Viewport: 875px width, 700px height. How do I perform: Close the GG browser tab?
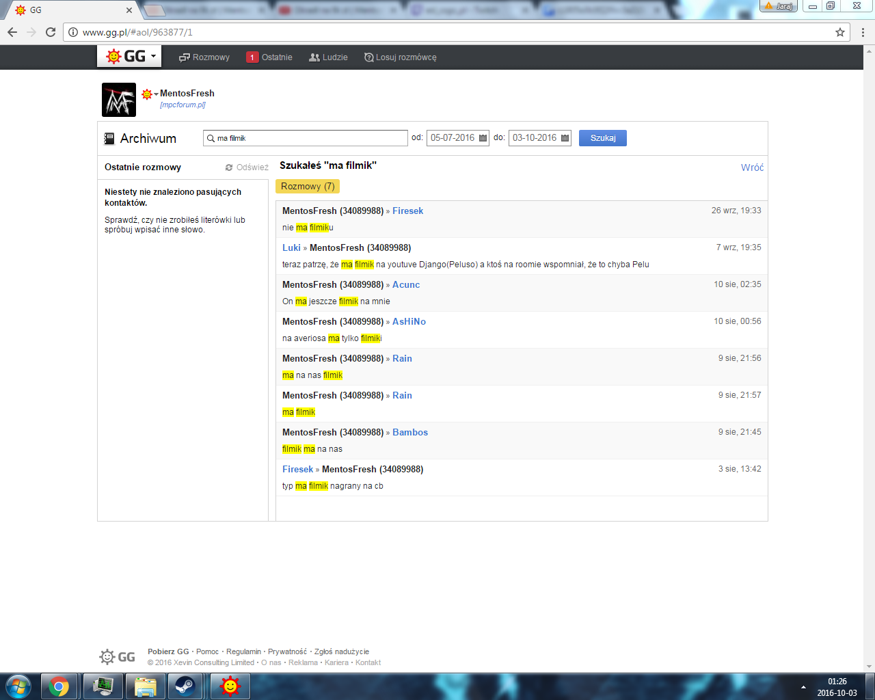click(129, 10)
